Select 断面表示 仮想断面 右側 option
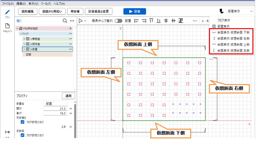The height and width of the screenshot is (141, 256). [x=233, y=38]
